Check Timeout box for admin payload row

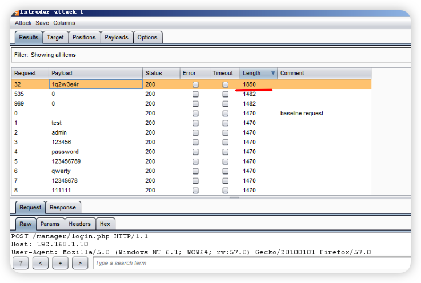(x=226, y=133)
